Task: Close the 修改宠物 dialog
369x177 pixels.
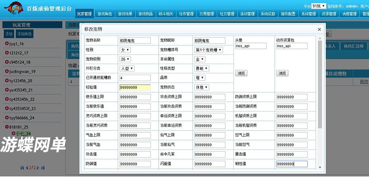Action: click(319, 29)
